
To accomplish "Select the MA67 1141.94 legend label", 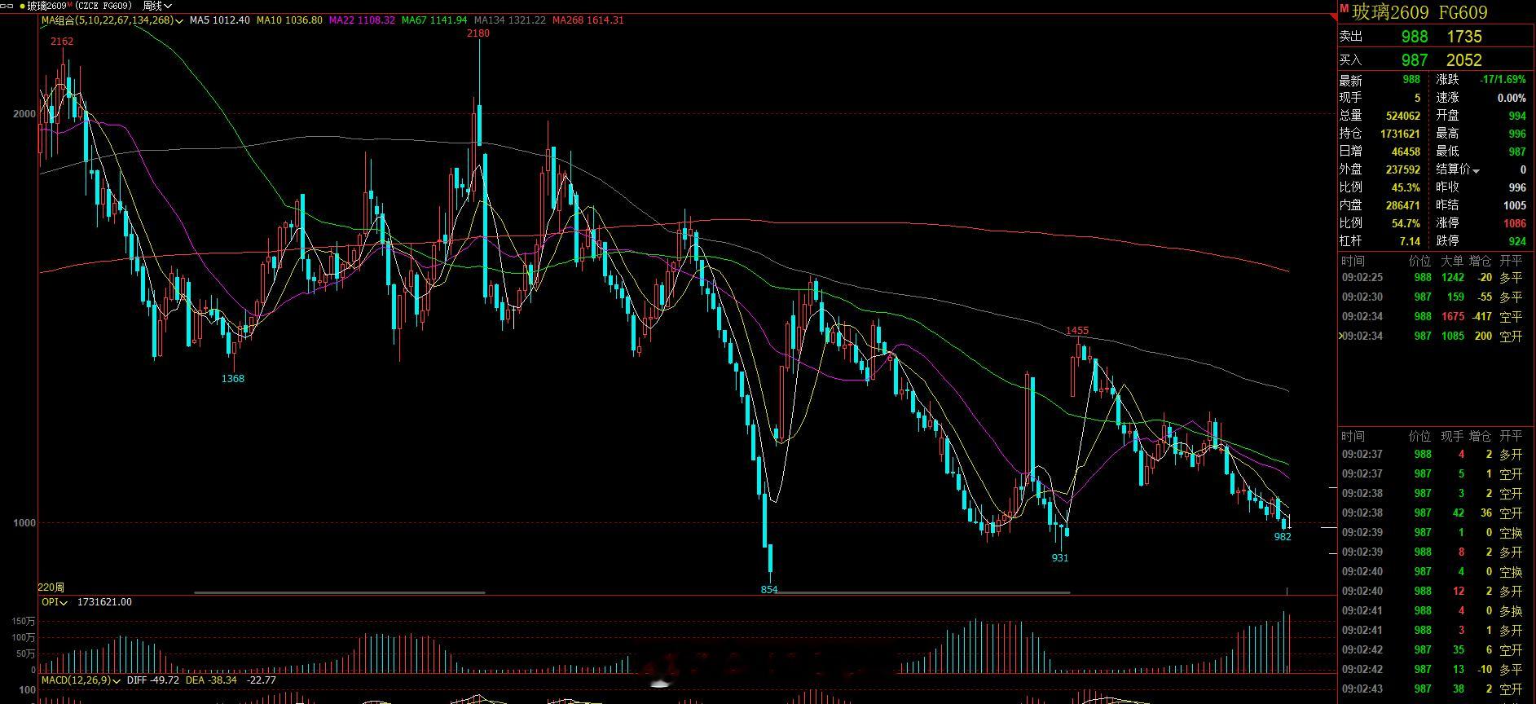I will [x=434, y=20].
